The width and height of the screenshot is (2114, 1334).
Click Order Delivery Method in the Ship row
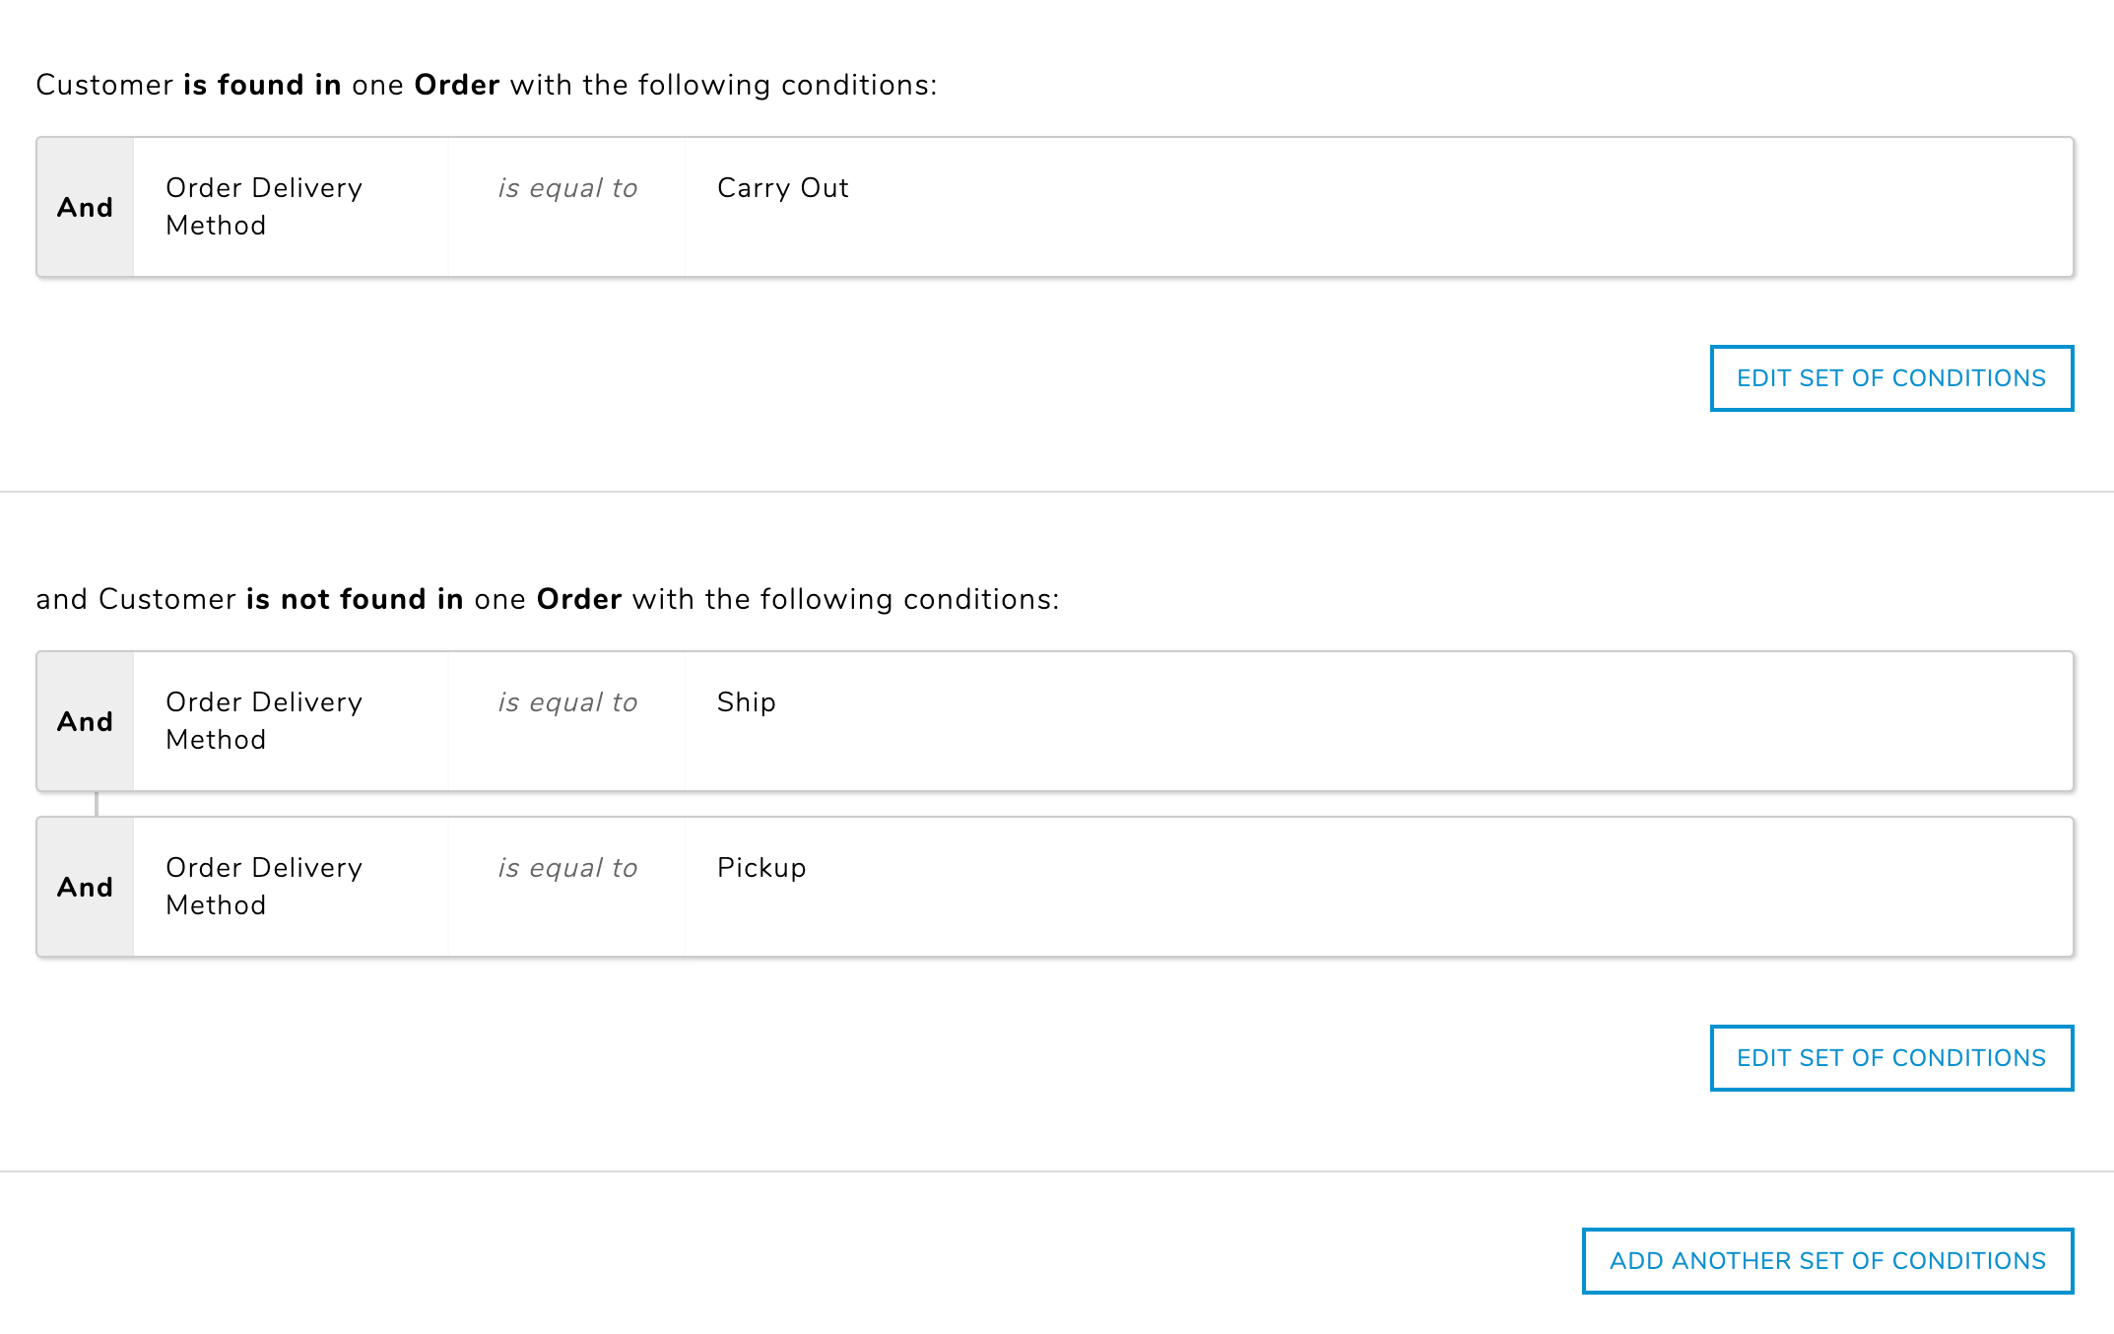(x=264, y=721)
